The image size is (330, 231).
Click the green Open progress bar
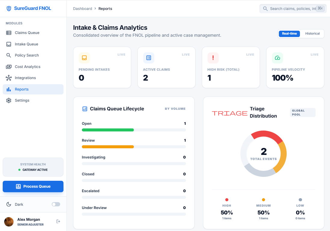[108, 130]
